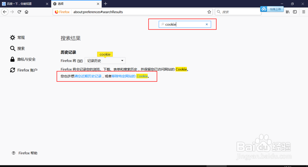Click the magnifier icon in toolbar search box
The width and height of the screenshot is (308, 167).
point(219,12)
